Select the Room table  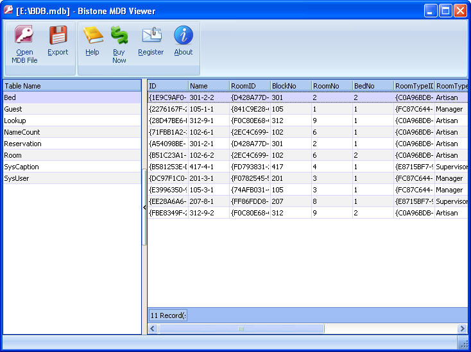coord(72,155)
